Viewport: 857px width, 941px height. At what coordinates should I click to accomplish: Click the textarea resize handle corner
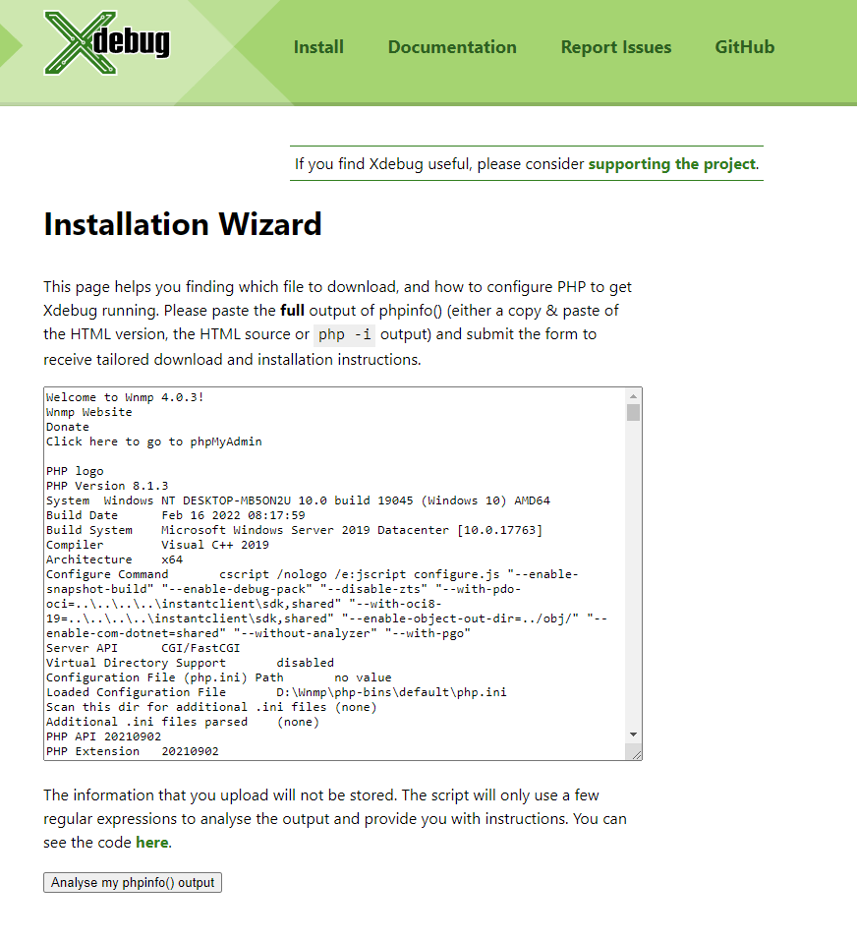[636, 754]
